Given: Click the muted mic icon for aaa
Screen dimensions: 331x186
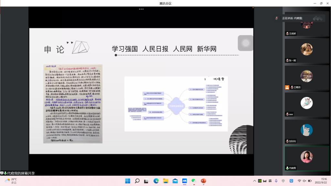Looking at the screenshot, I should (x=287, y=114).
